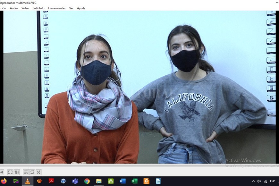Show hidden system tray icons chevron
This screenshot has height=186, width=279.
(x=253, y=181)
